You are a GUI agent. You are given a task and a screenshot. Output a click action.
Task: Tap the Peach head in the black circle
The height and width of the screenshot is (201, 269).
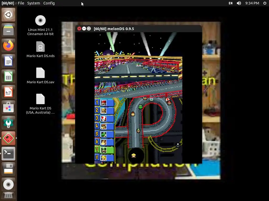(134, 155)
